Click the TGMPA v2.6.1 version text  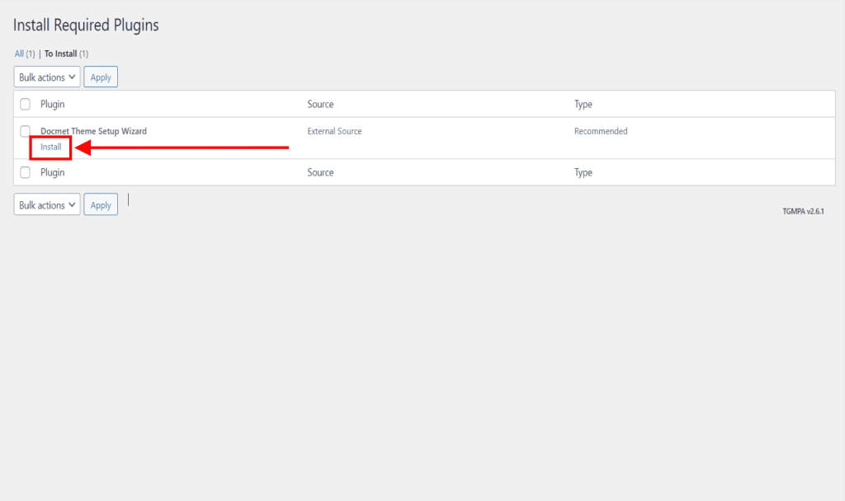click(803, 211)
